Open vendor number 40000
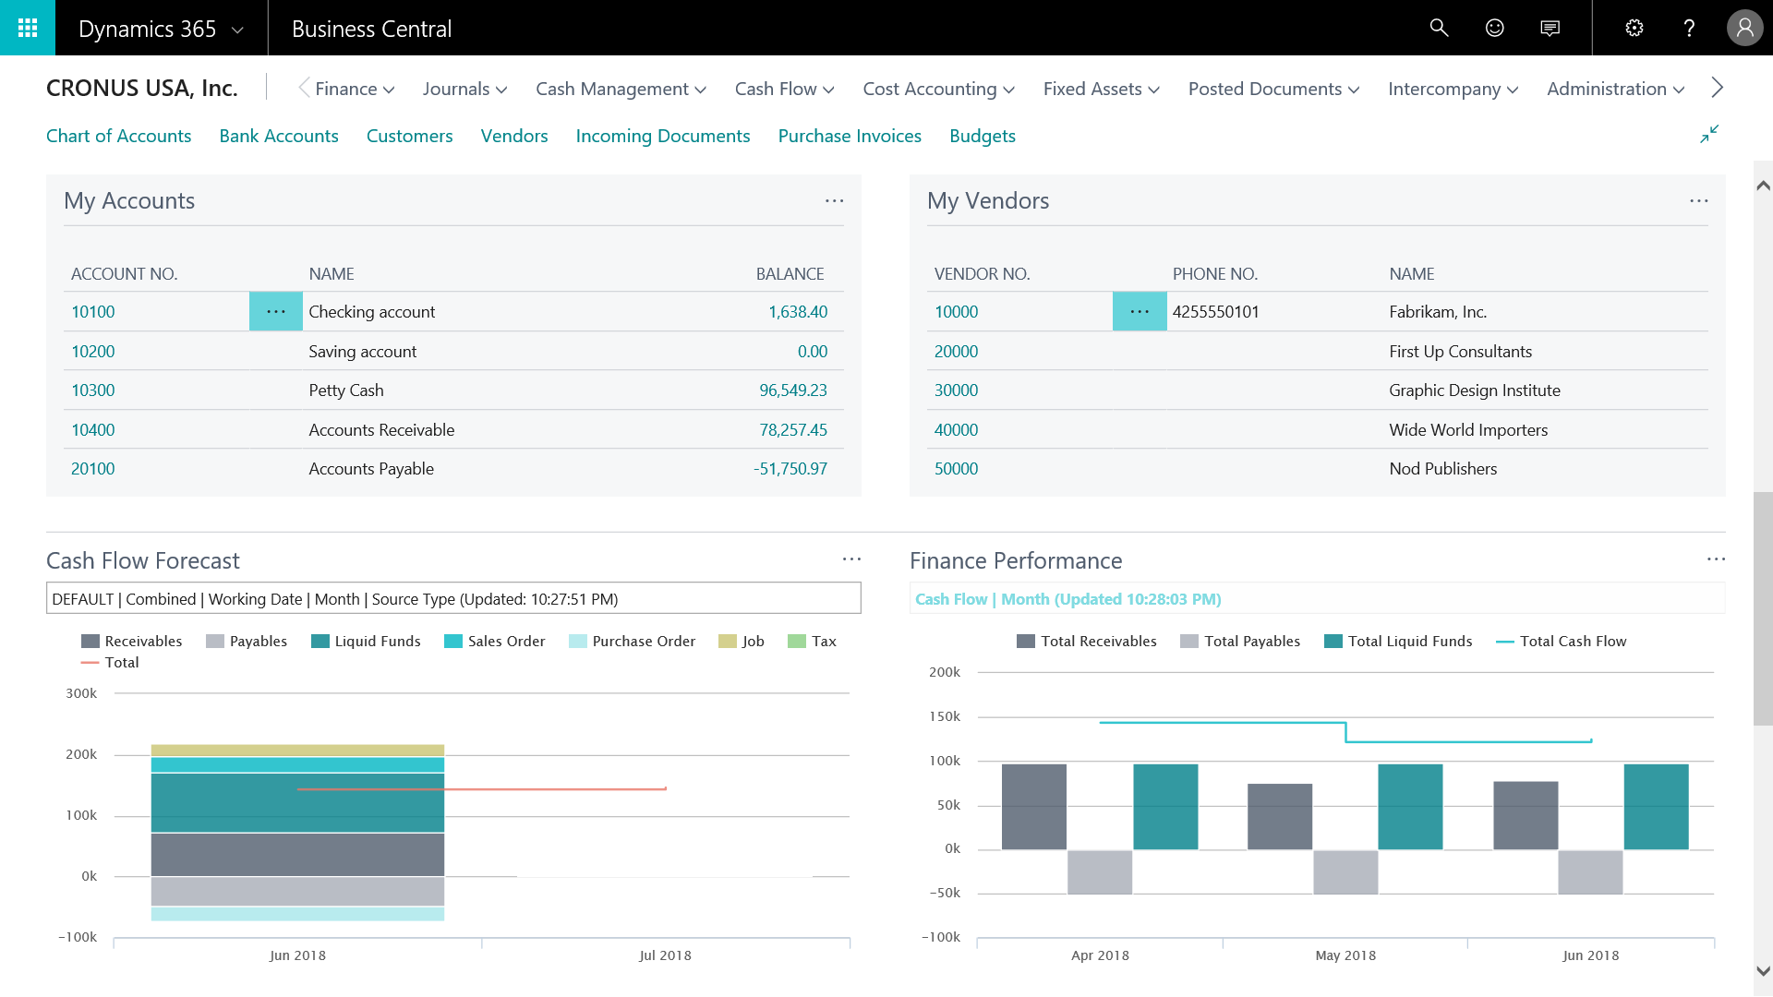 (x=956, y=430)
